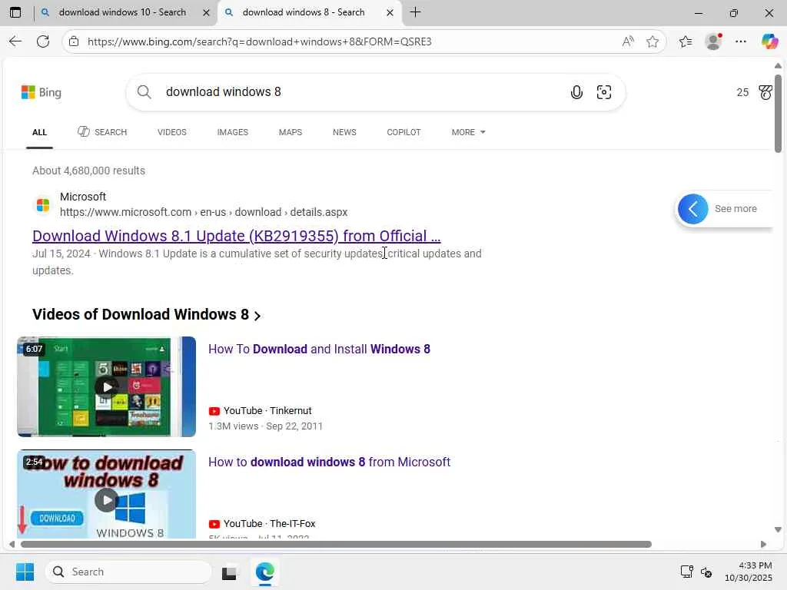787x590 pixels.
Task: Select the VIDEOS tab
Action: (171, 132)
